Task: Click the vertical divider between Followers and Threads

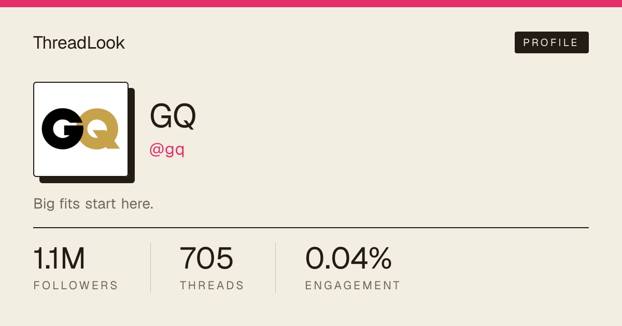Action: click(150, 268)
